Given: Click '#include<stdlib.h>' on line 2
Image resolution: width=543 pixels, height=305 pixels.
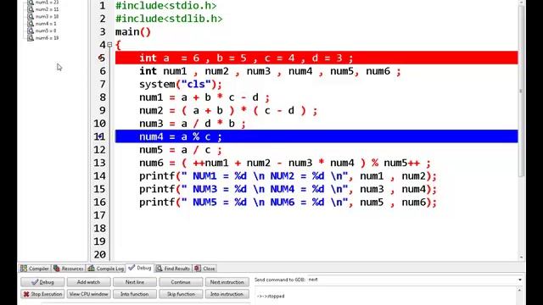Looking at the screenshot, I should pyautogui.click(x=169, y=19).
